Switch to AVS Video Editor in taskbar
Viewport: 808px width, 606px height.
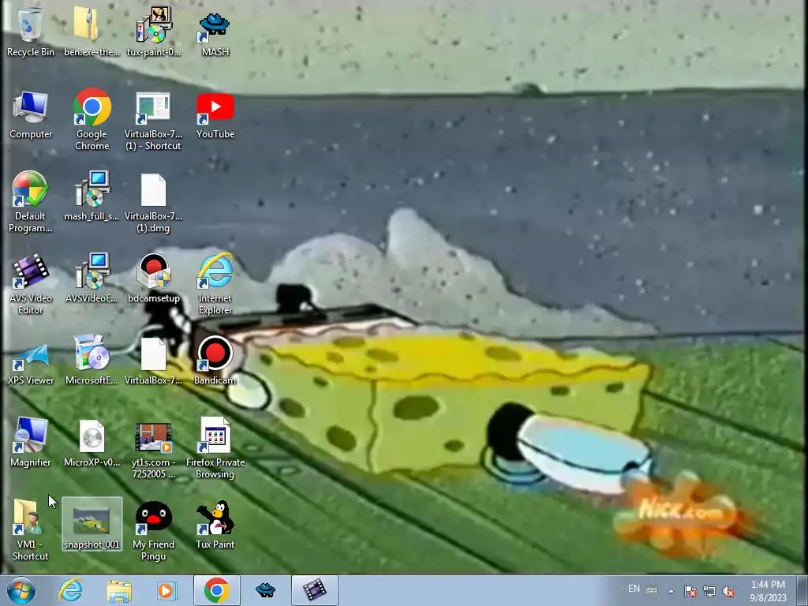(314, 591)
